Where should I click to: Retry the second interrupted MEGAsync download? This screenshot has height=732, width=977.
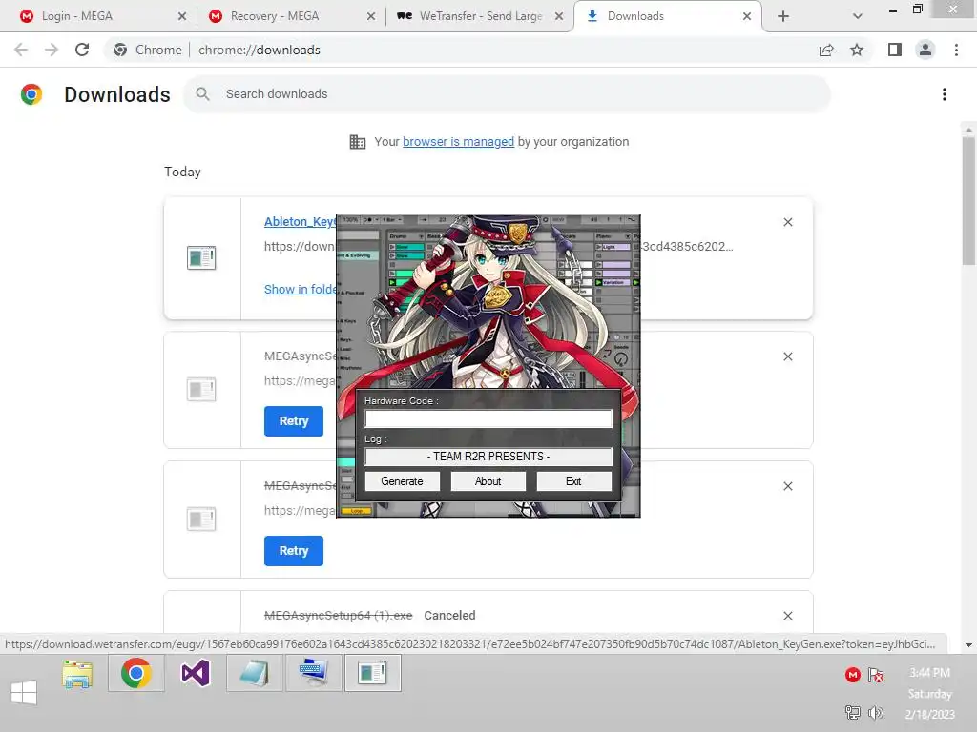pyautogui.click(x=294, y=551)
